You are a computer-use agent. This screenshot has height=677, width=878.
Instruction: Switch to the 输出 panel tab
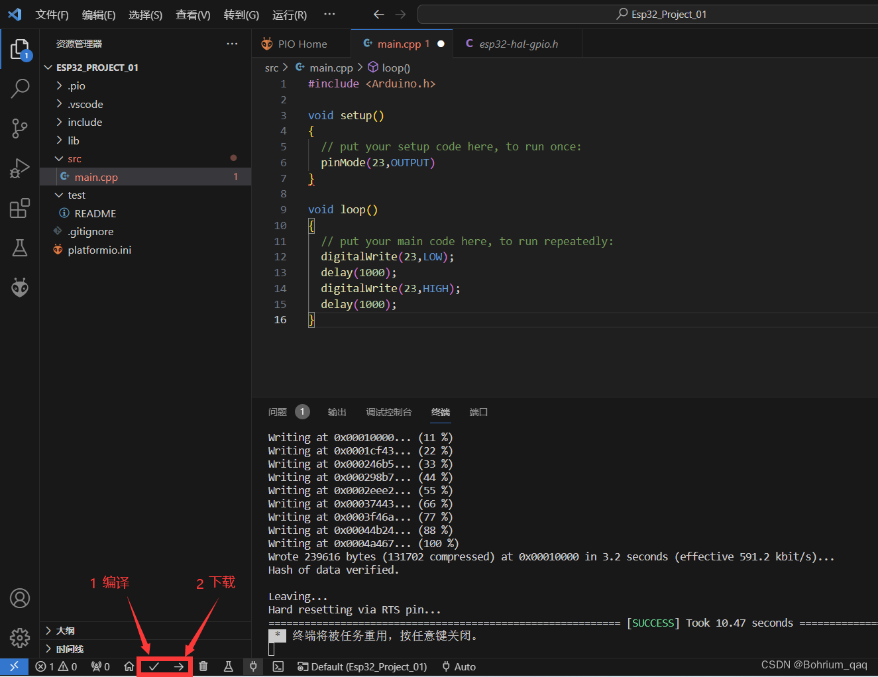click(337, 411)
